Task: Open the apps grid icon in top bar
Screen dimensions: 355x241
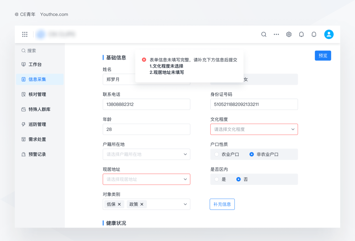Action: click(25, 34)
